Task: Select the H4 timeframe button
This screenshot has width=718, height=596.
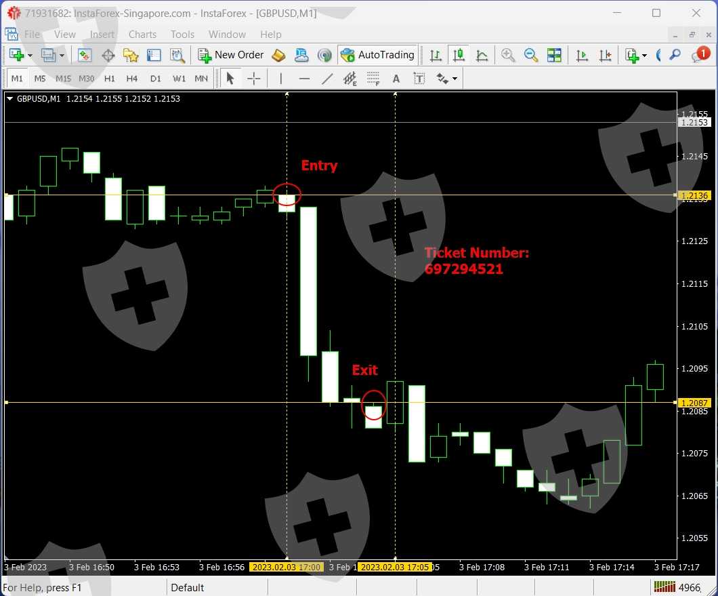Action: pyautogui.click(x=132, y=79)
